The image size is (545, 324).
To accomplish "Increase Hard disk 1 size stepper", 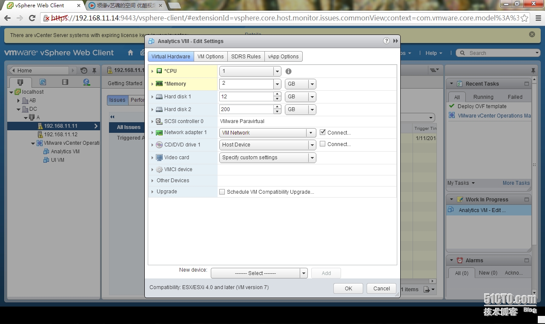I will [277, 94].
